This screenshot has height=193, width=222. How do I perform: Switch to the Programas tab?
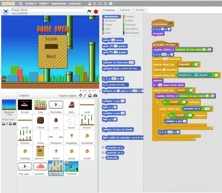tap(109, 10)
